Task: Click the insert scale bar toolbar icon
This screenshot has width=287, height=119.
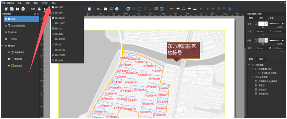Action: 122,9
